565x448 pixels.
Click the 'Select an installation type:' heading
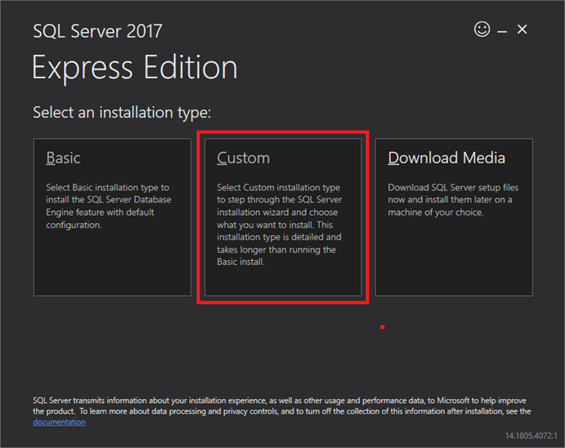tap(122, 113)
